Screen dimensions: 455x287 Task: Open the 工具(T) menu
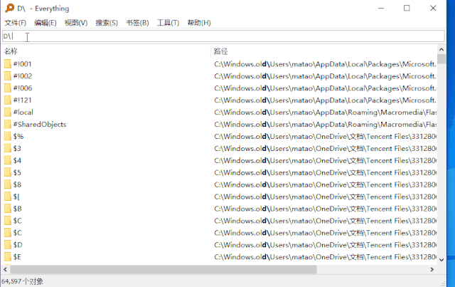tap(168, 23)
